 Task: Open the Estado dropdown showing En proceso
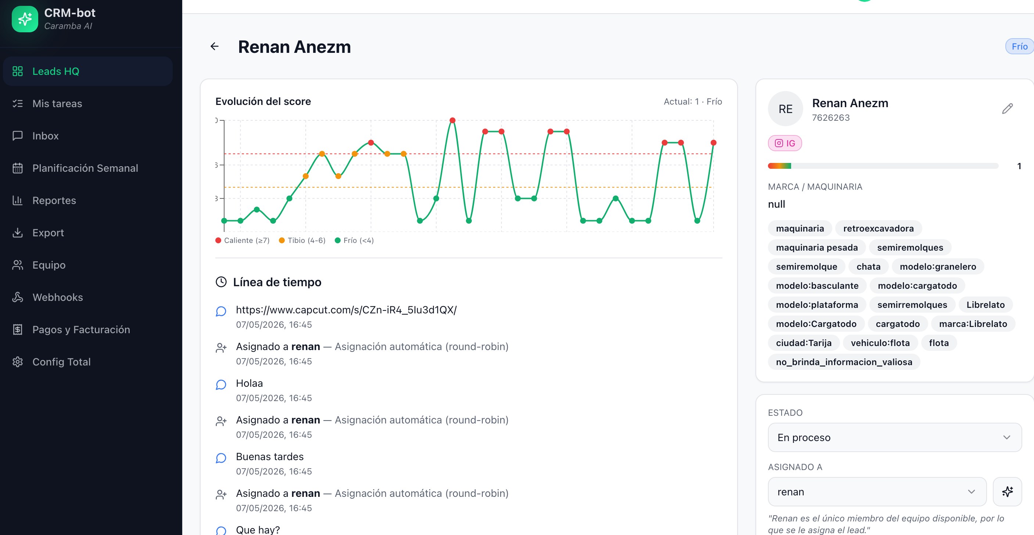click(894, 437)
